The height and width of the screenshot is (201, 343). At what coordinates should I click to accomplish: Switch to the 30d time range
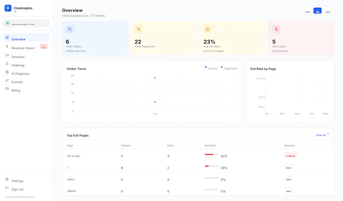coord(328,12)
